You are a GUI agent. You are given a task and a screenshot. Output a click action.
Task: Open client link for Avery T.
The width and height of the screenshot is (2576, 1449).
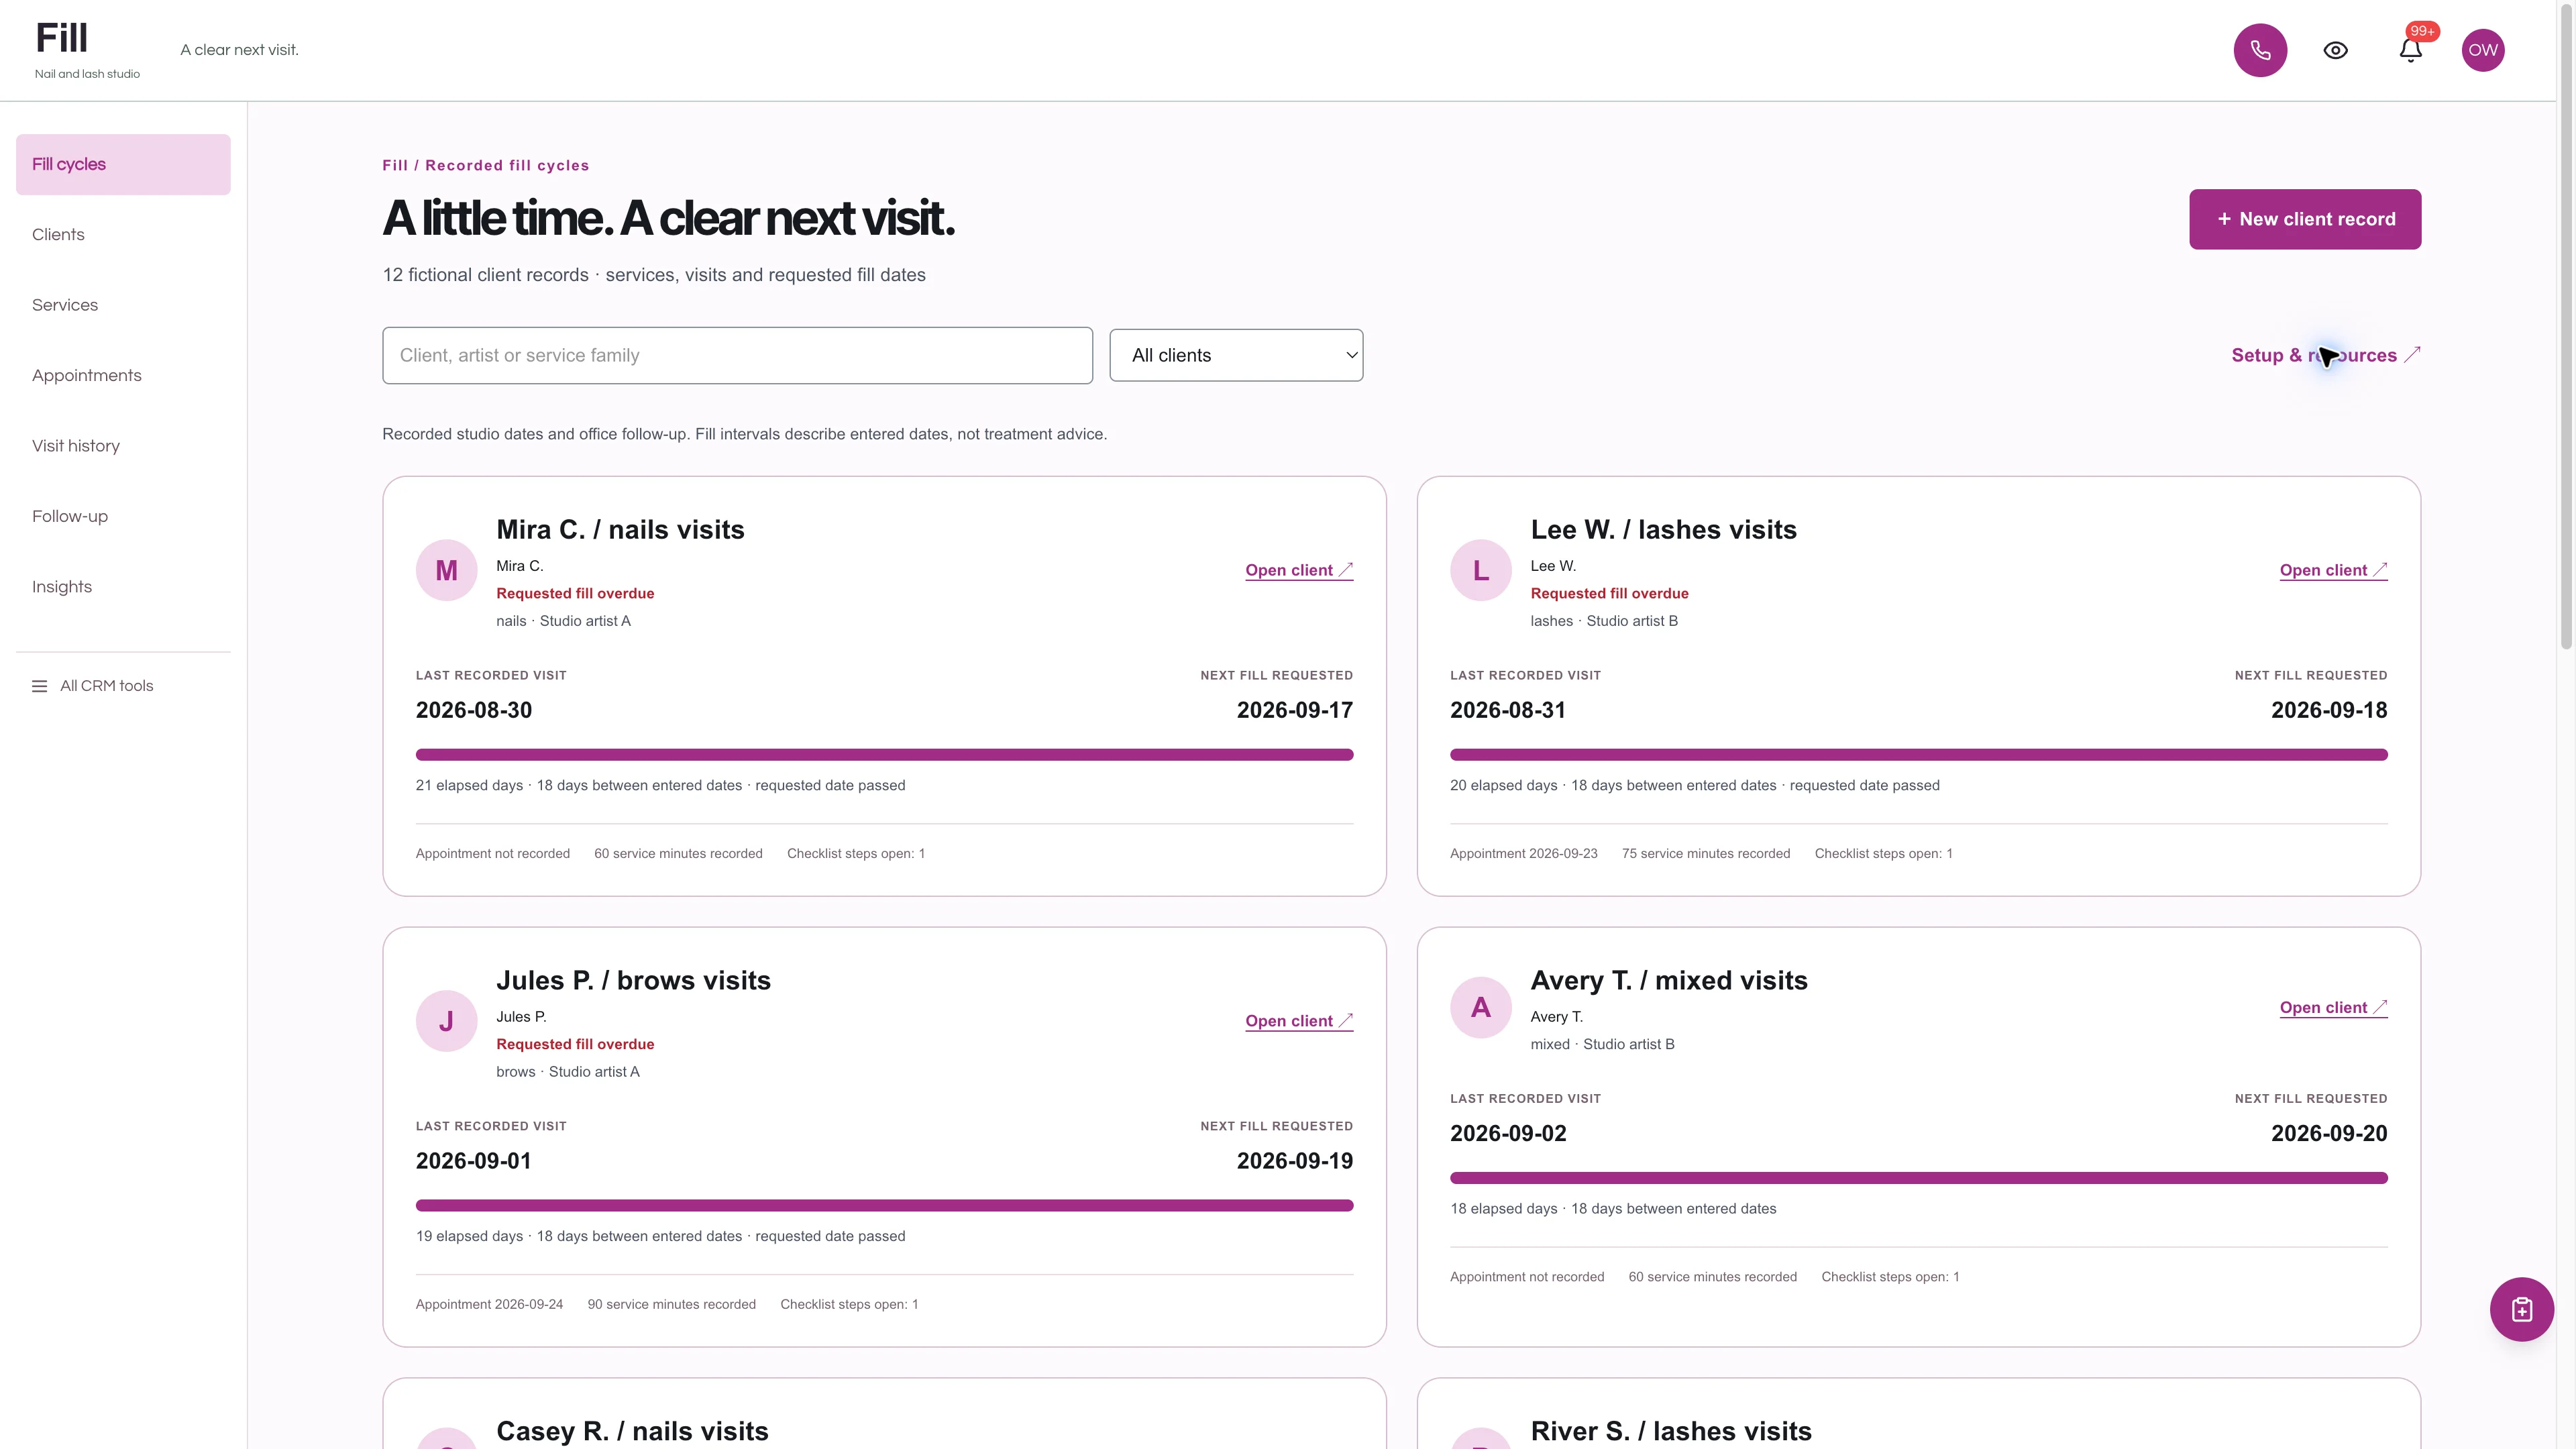2333,1007
